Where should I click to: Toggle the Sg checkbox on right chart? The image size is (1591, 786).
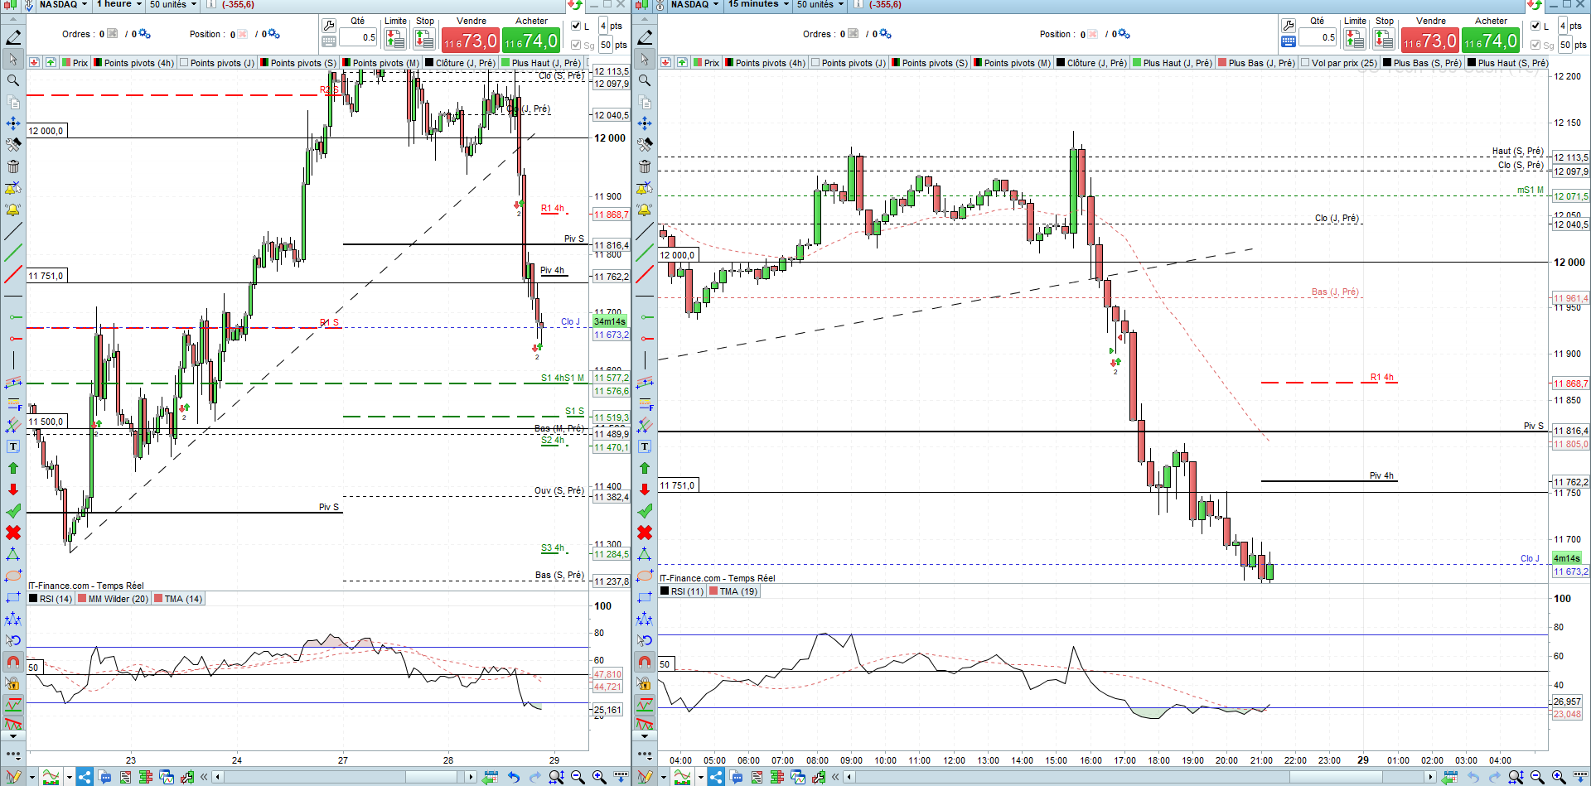(1536, 45)
